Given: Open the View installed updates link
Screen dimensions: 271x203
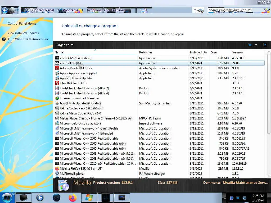Looking at the screenshot, I should pyautogui.click(x=23, y=33).
